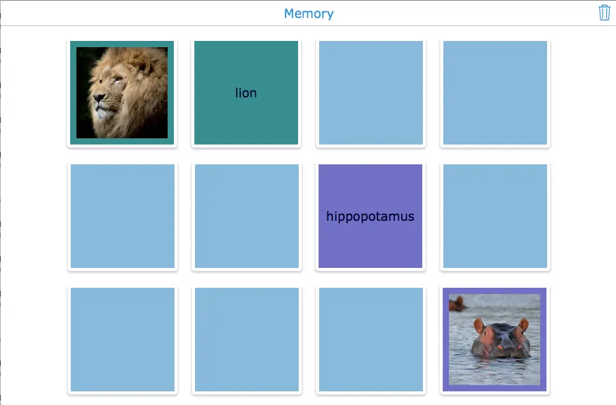This screenshot has width=616, height=405.
Task: Click the hippo photo card
Action: 495,340
